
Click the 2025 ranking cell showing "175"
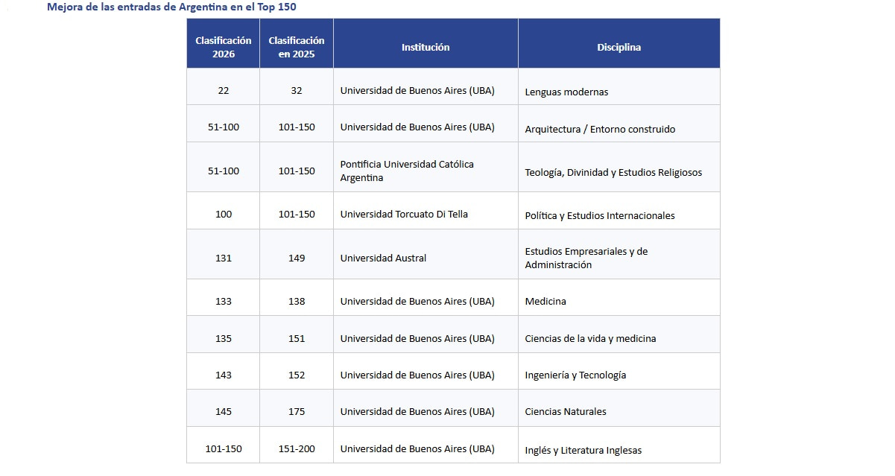[x=297, y=411]
